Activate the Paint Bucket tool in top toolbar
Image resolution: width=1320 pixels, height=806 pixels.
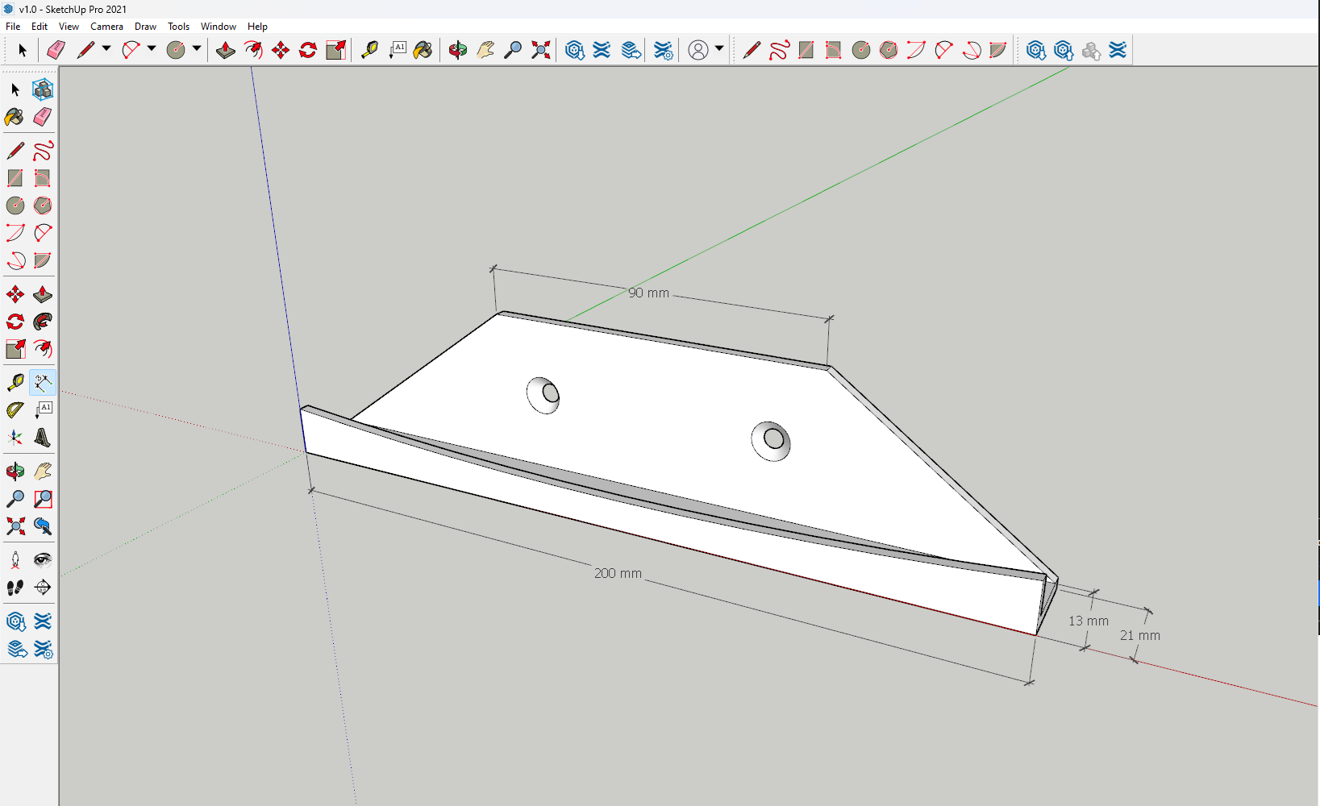pos(423,50)
